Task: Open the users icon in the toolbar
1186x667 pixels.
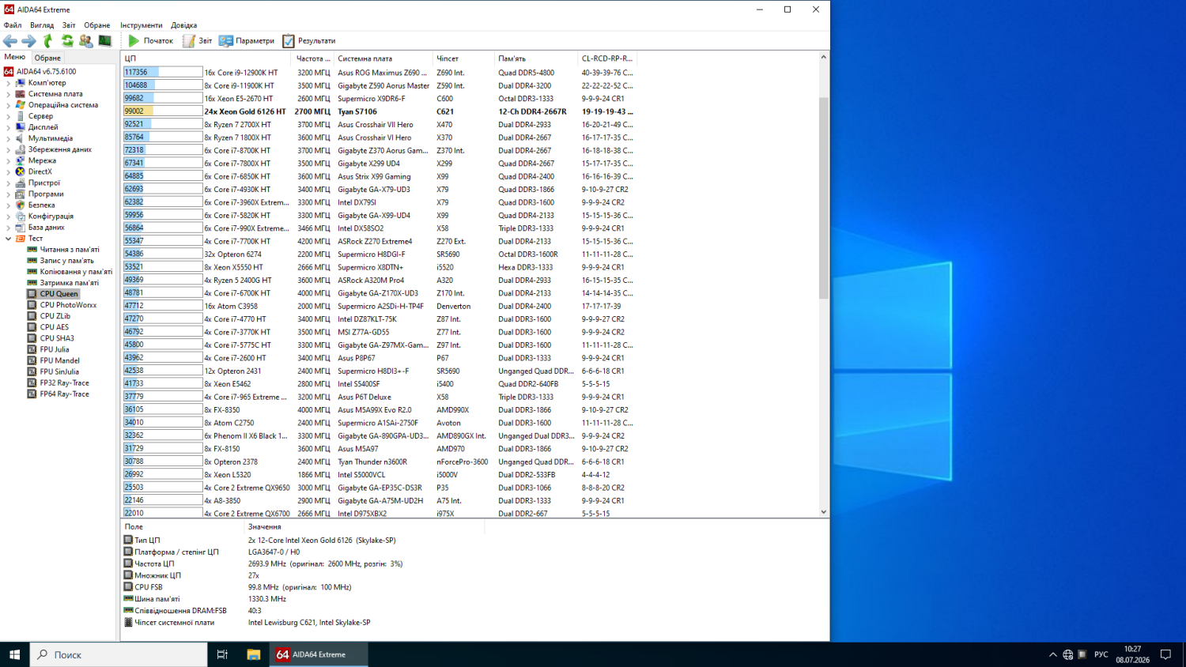Action: click(85, 41)
